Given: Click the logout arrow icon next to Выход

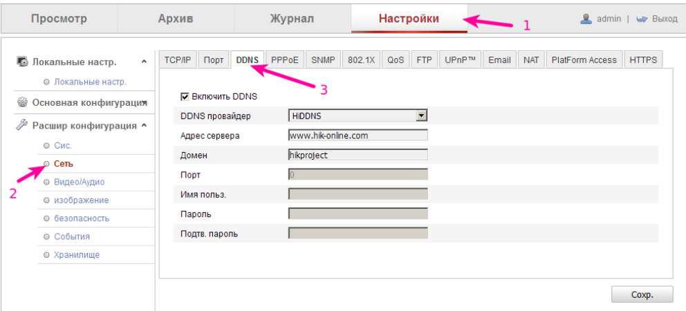Looking at the screenshot, I should (642, 19).
